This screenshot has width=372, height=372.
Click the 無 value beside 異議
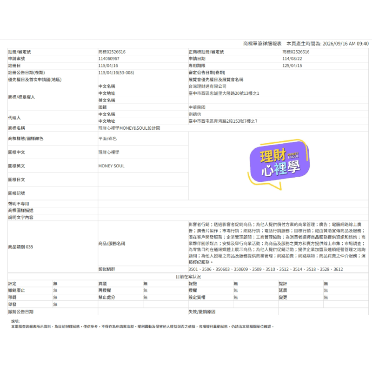click(x=146, y=284)
